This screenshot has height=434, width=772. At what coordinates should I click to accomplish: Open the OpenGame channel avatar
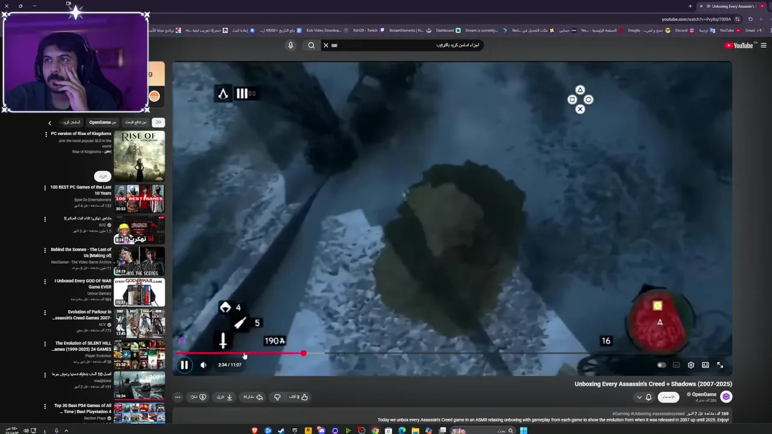coord(726,397)
